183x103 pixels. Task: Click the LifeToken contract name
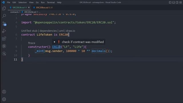point(45,35)
